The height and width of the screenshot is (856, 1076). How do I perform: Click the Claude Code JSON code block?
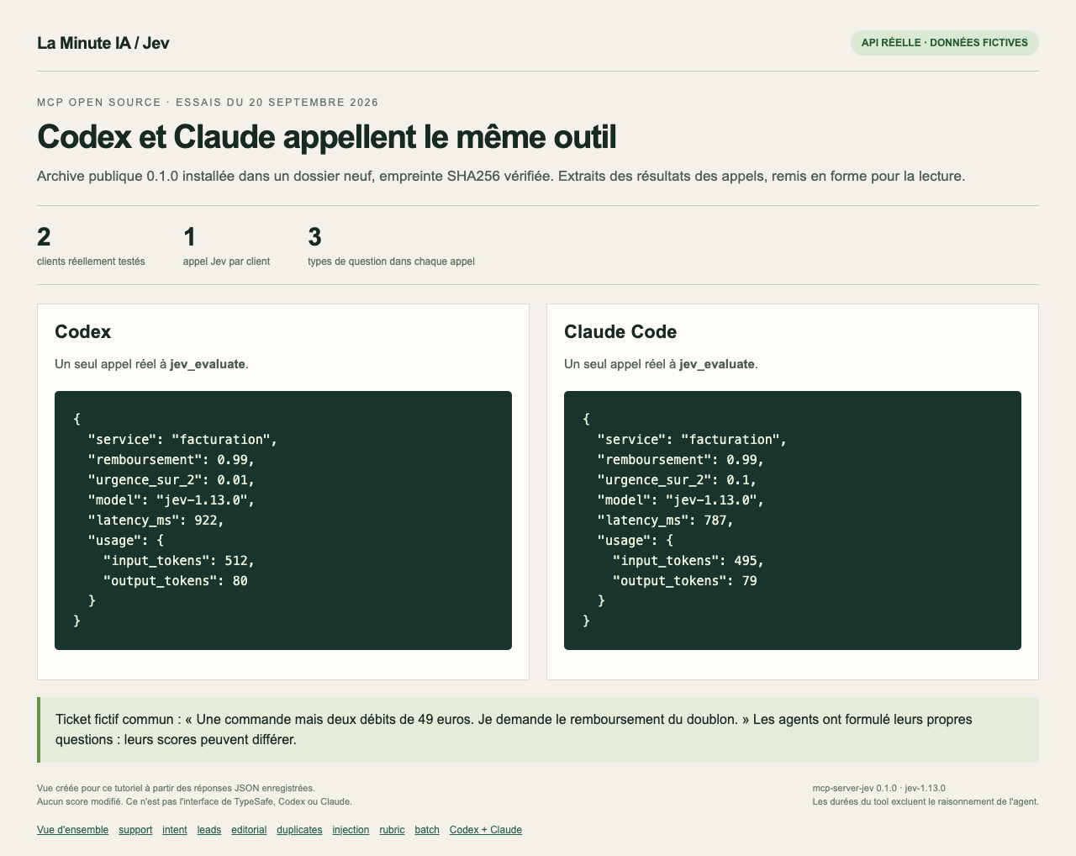point(793,520)
